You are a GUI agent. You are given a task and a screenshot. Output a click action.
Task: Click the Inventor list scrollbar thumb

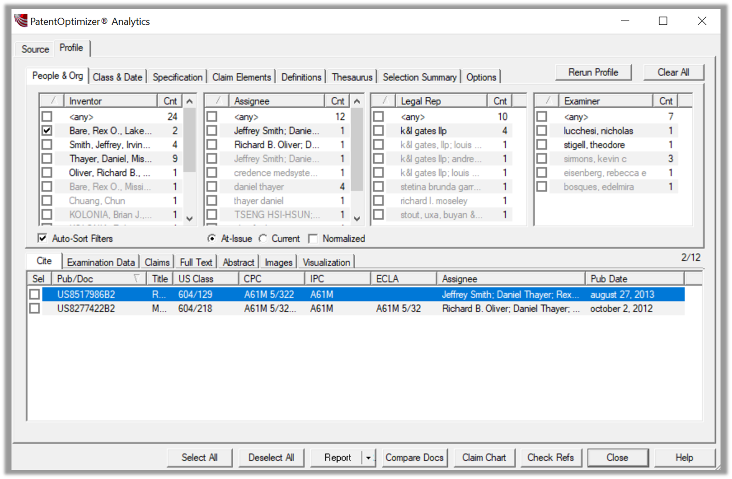[x=190, y=140]
